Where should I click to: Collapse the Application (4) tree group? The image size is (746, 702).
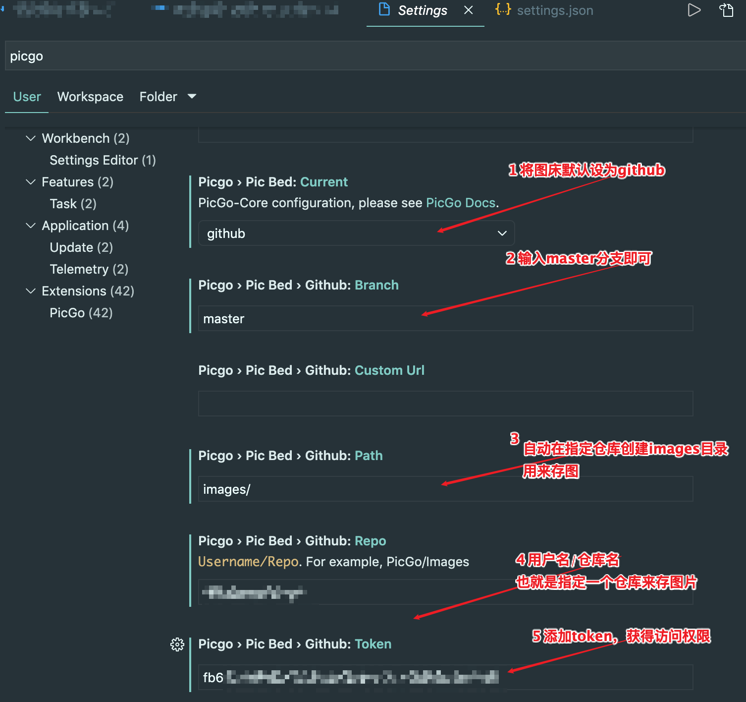click(x=31, y=226)
